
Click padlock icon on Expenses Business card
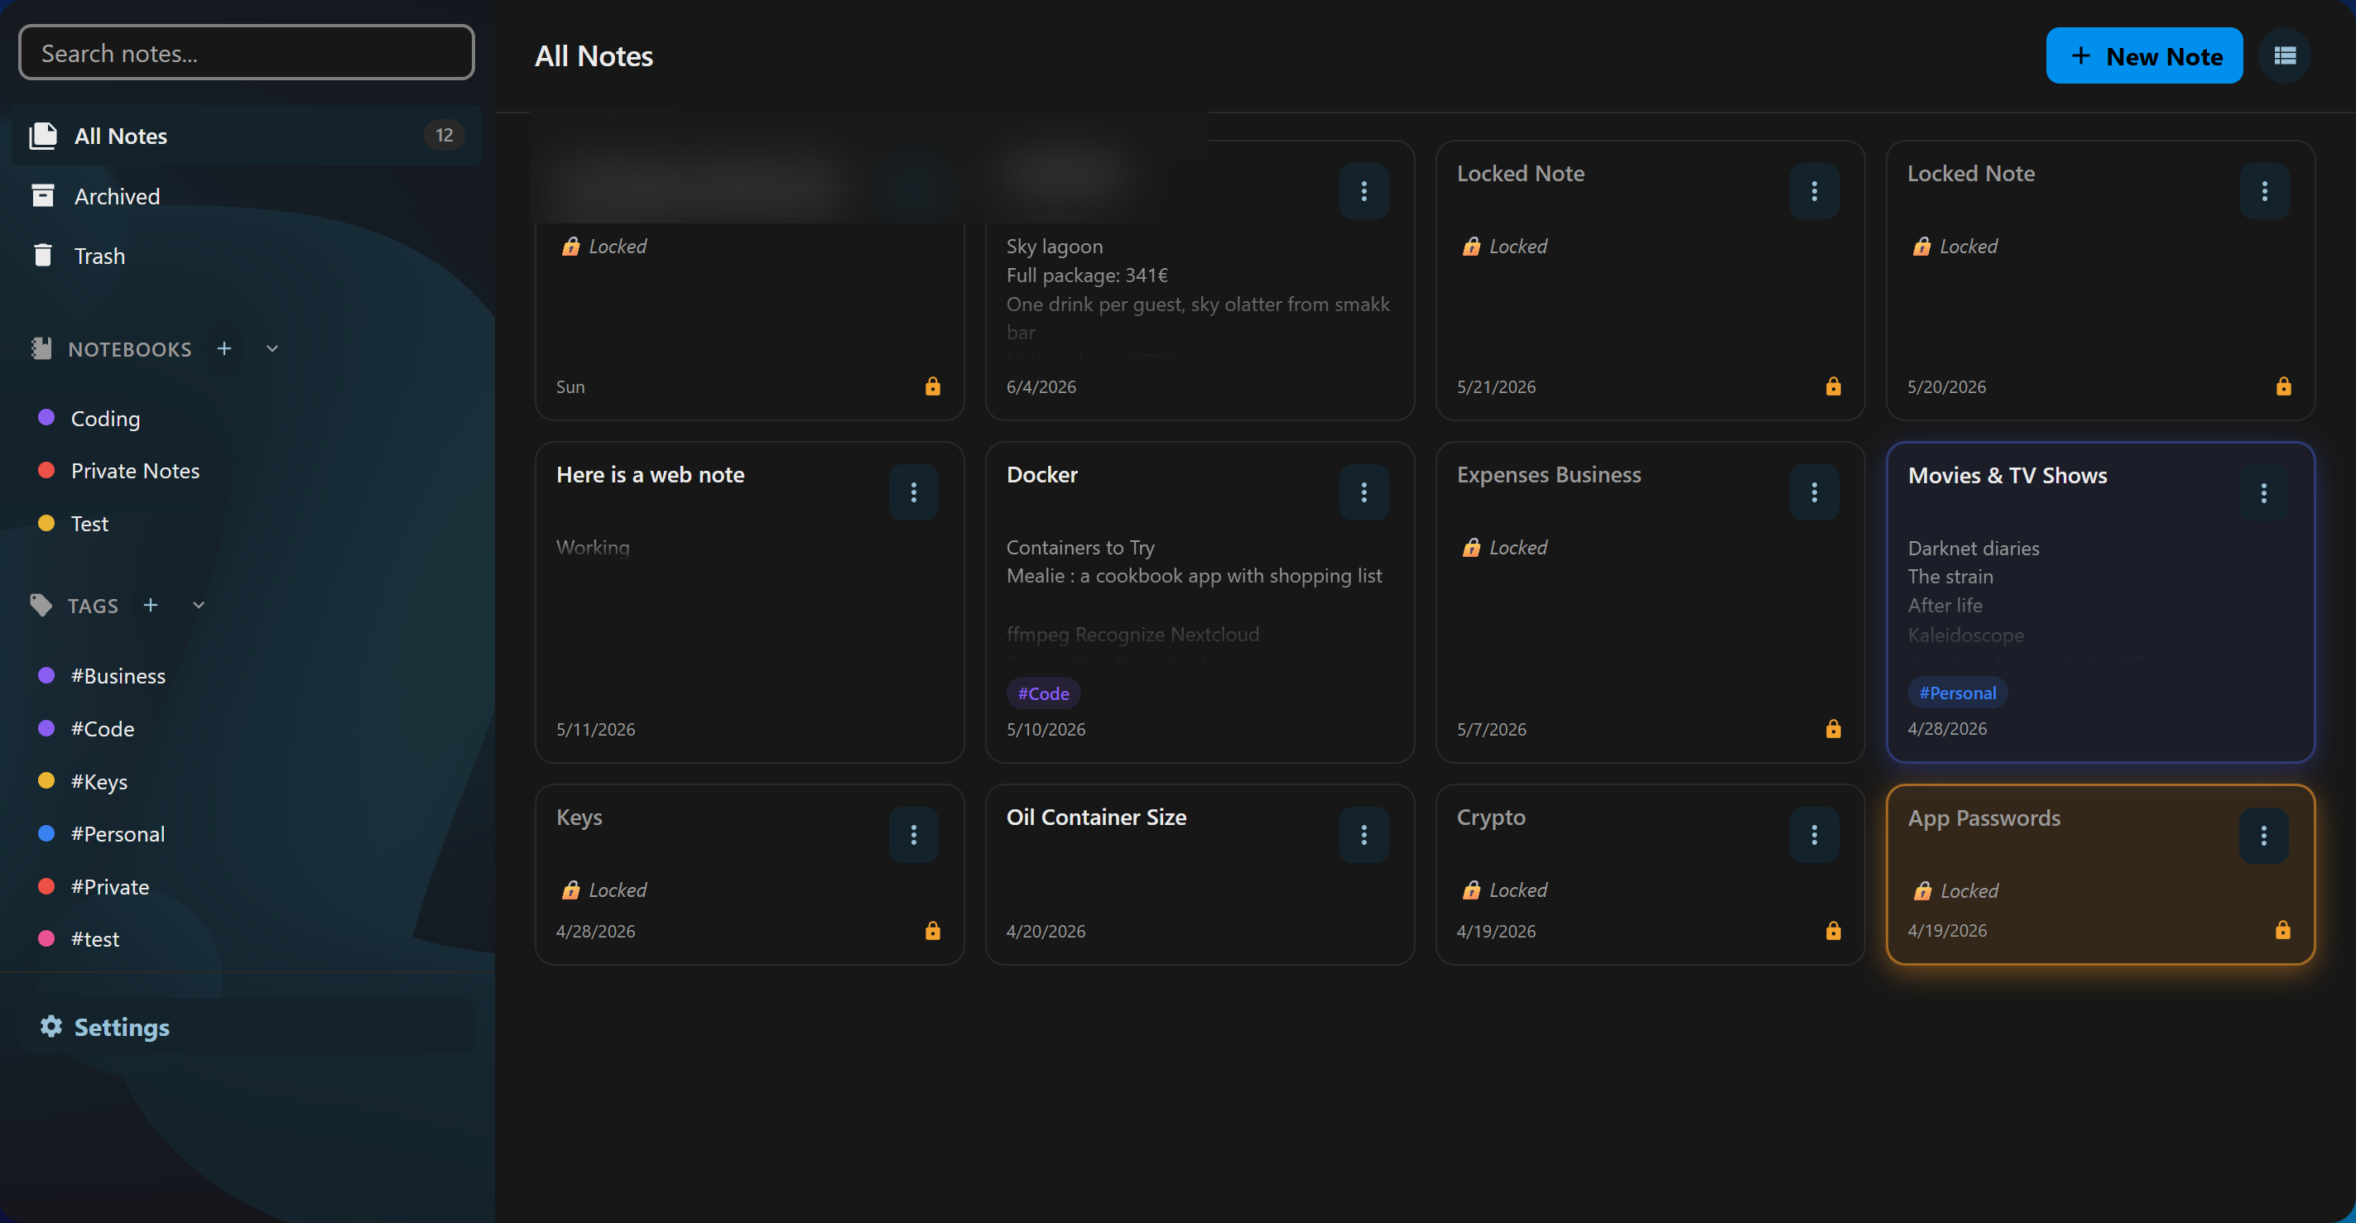point(1833,728)
